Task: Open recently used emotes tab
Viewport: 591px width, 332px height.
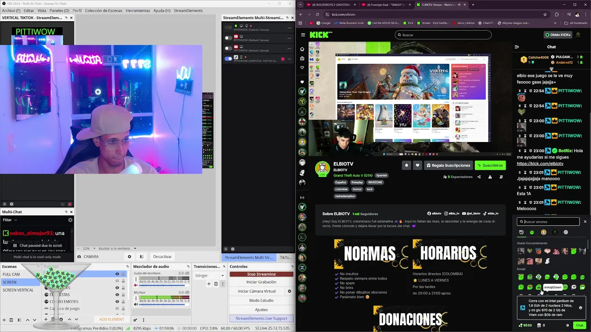Action: 521,232
